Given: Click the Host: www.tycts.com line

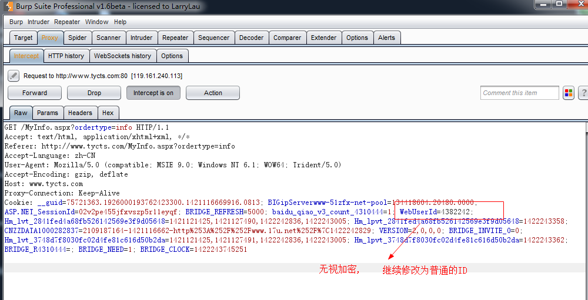Looking at the screenshot, I should pyautogui.click(x=44, y=184).
